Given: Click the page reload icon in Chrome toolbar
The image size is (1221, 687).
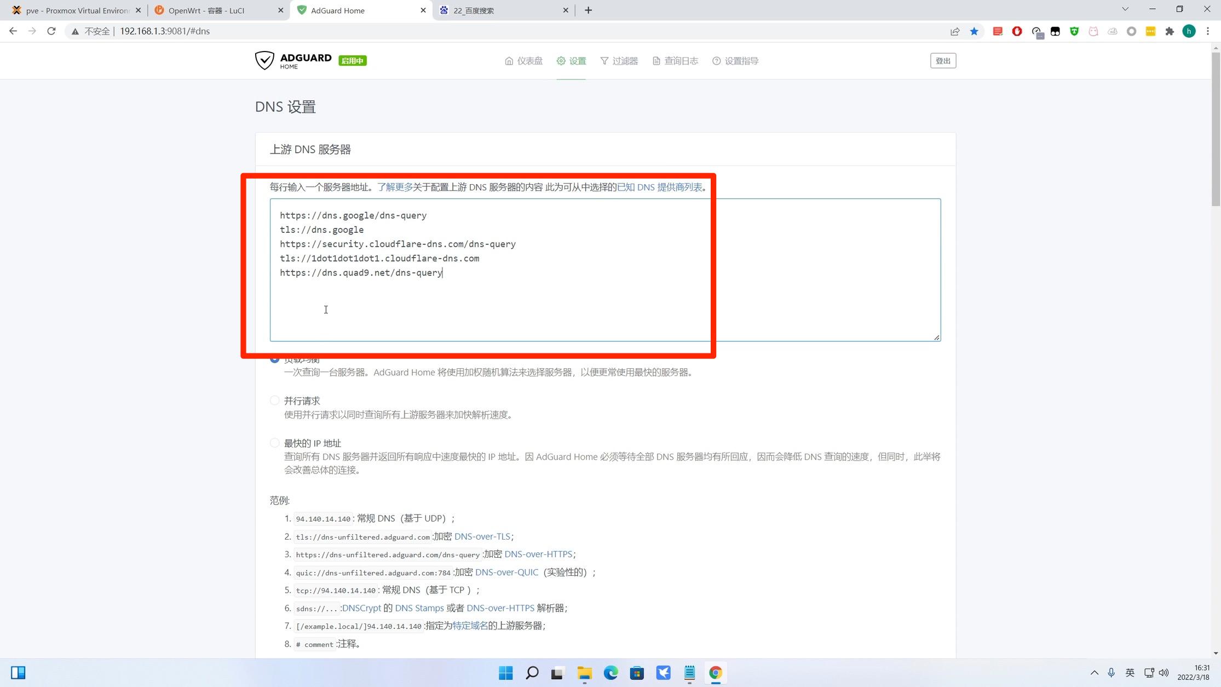Looking at the screenshot, I should tap(51, 31).
